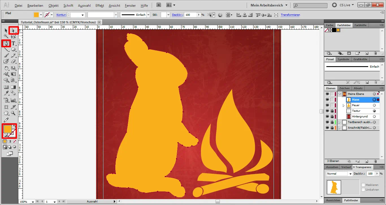
Task: Collapse the Meine Ebene layer group
Action: pos(339,94)
